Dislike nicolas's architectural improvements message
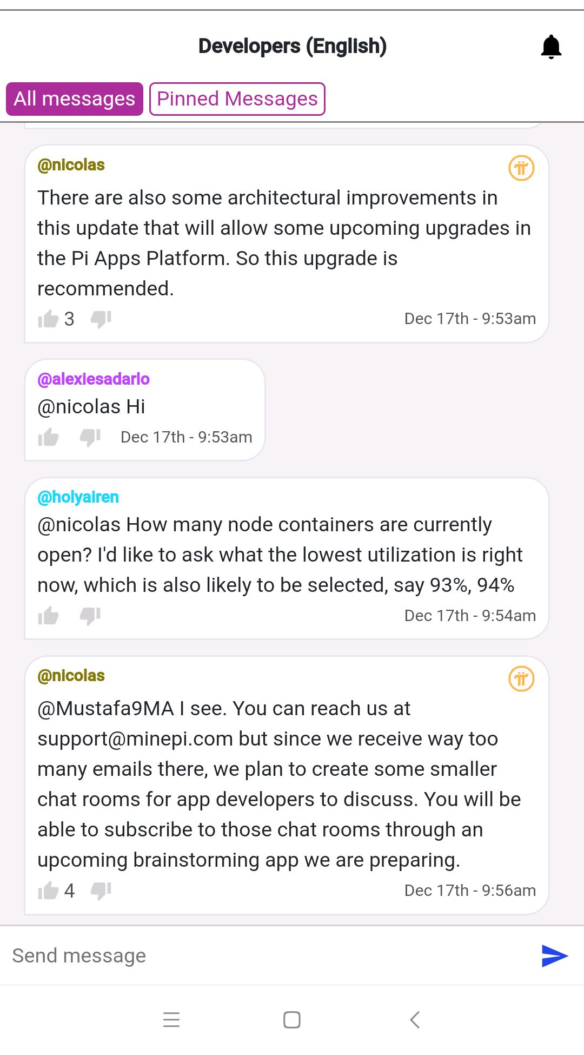 (101, 319)
